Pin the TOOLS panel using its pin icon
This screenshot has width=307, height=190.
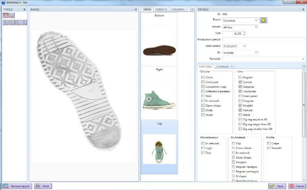25,10
